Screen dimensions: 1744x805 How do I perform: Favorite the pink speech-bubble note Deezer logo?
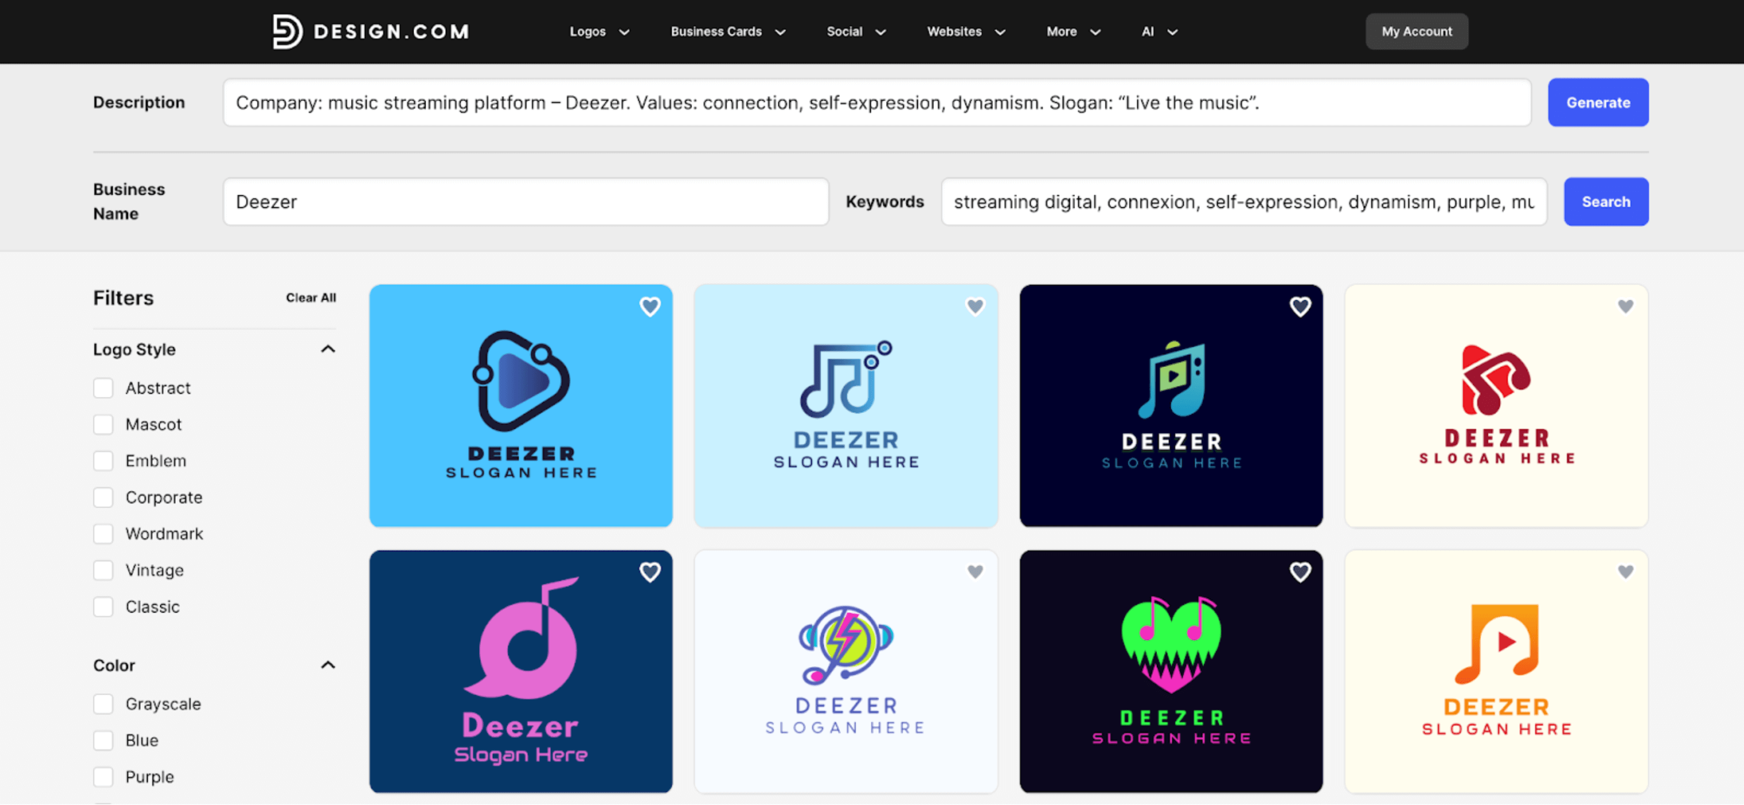pyautogui.click(x=650, y=572)
